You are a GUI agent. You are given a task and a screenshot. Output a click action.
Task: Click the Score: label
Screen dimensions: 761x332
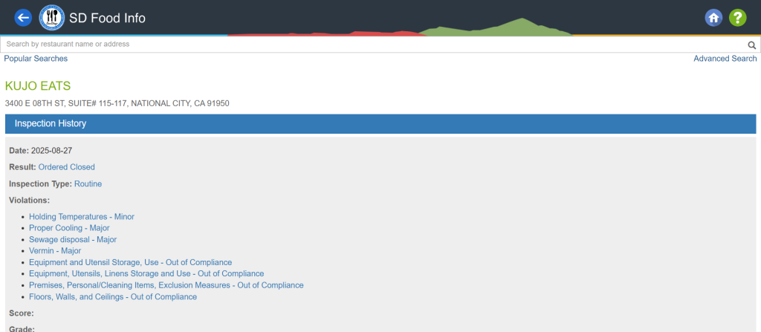click(x=22, y=313)
